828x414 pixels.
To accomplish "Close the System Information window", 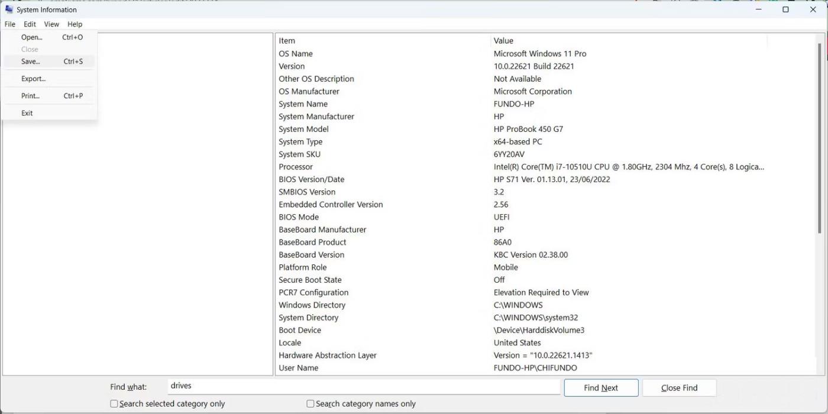I will coord(813,9).
